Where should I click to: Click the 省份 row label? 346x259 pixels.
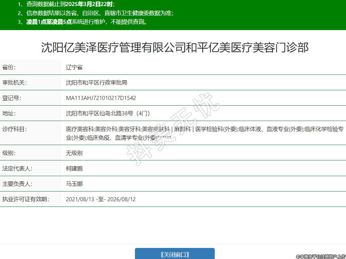click(9, 67)
